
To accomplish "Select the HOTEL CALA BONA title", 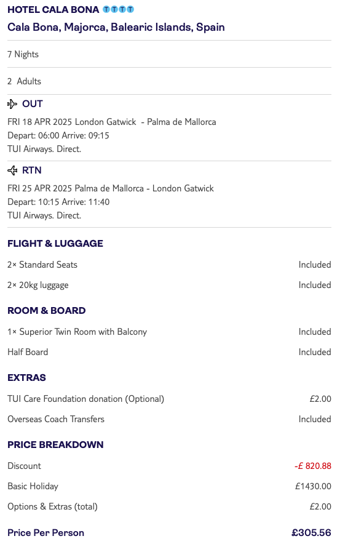I will click(53, 10).
